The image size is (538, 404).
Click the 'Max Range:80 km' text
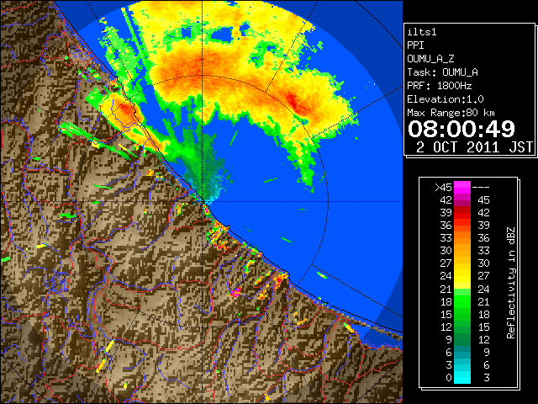click(x=451, y=113)
